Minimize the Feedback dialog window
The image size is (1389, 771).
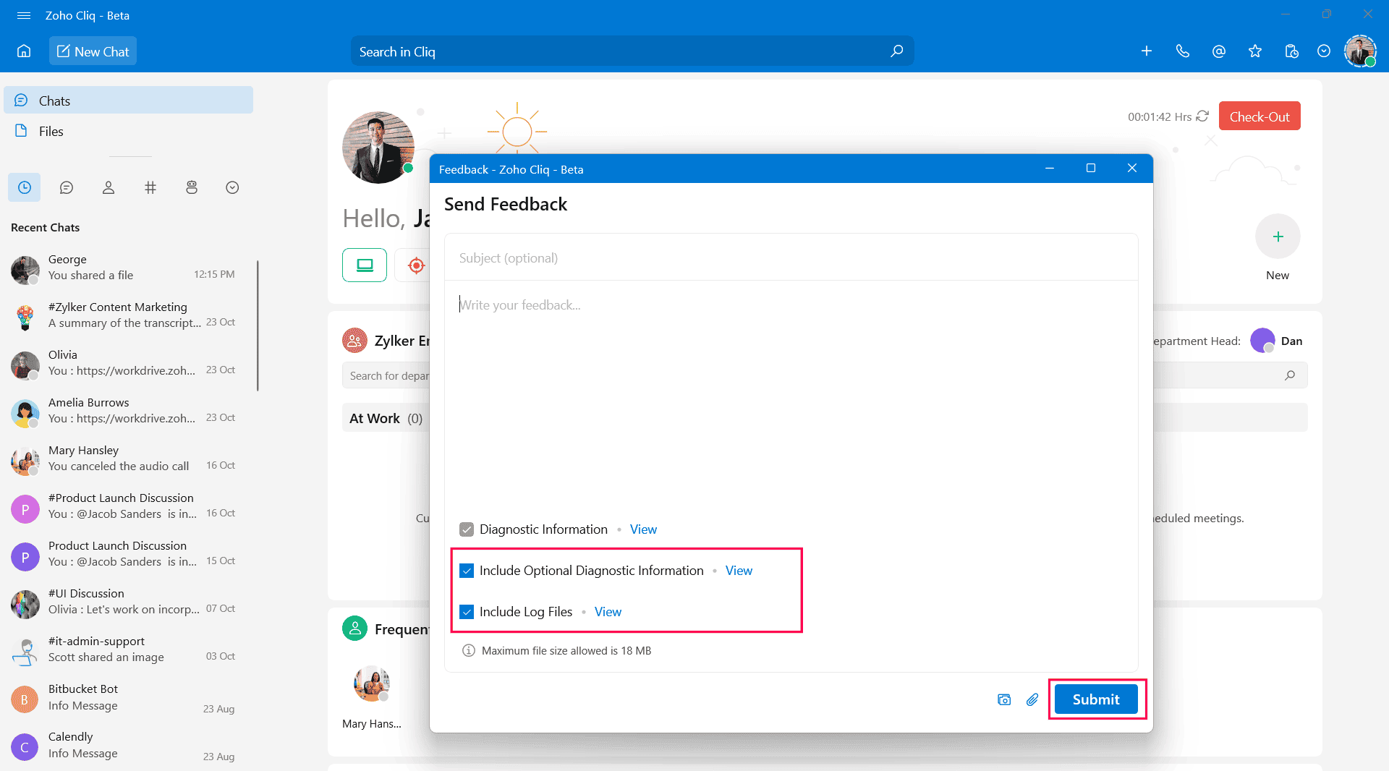(x=1050, y=169)
